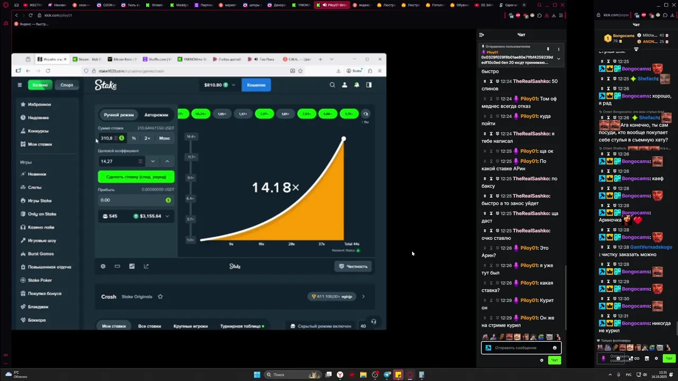The width and height of the screenshot is (678, 381).
Task: Switch to Bitcoin Keno browser tab
Action: [123, 59]
